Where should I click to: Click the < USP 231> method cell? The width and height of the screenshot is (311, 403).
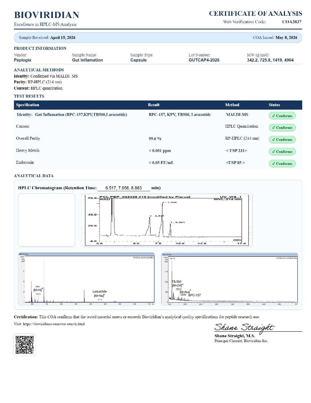[x=236, y=151]
